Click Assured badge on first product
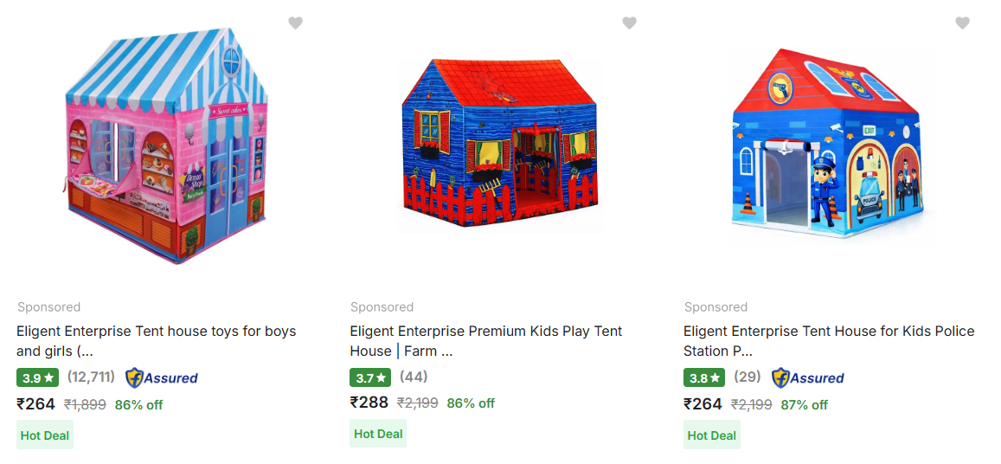 tap(162, 377)
